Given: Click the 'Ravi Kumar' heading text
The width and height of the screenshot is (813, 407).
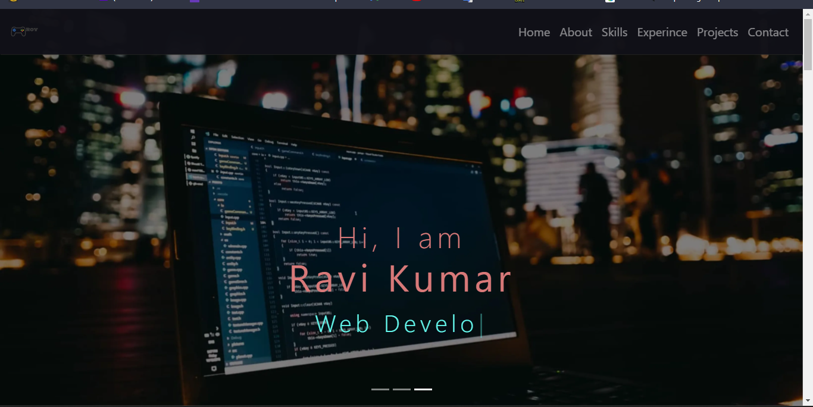Looking at the screenshot, I should pyautogui.click(x=401, y=278).
